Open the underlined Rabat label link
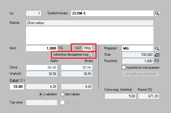Screen dimensions: 171x113 point(14,80)
